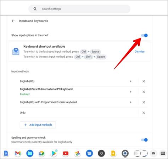This screenshot has height=159, width=168.
Task: Select English (US) with International PC keyboard
Action: pos(46,89)
